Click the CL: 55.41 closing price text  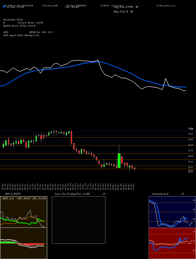[72, 7]
